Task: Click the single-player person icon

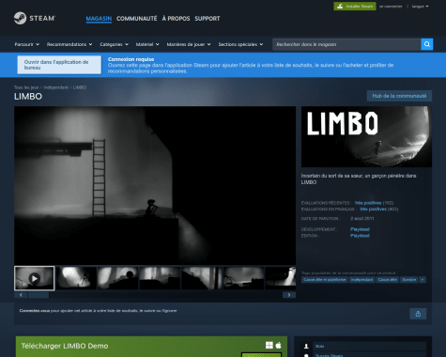Action: [x=306, y=346]
